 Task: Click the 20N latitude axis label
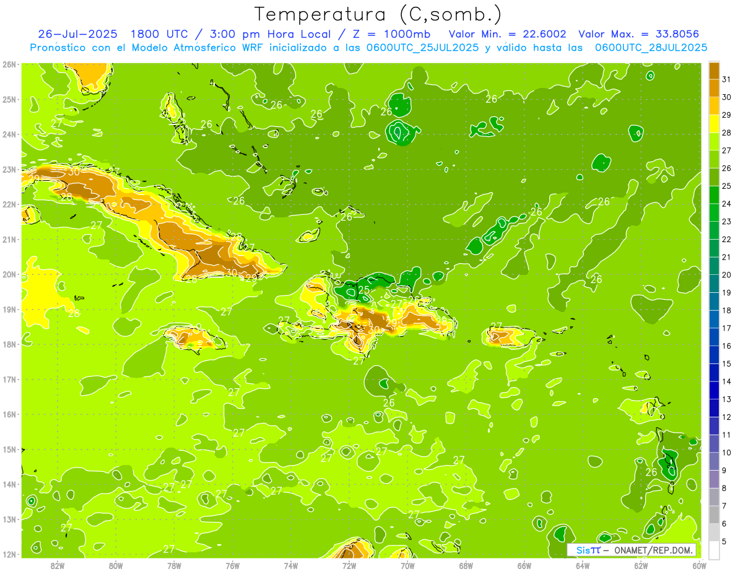point(9,274)
